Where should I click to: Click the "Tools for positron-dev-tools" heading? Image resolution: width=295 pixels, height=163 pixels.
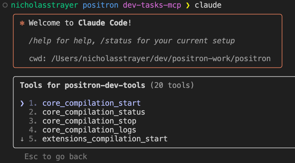pyautogui.click(x=83, y=85)
